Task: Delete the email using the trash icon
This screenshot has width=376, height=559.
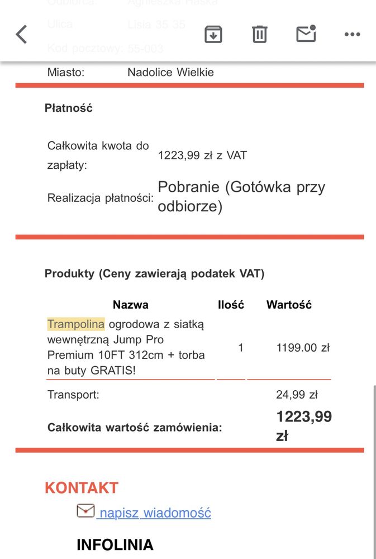Action: (259, 34)
